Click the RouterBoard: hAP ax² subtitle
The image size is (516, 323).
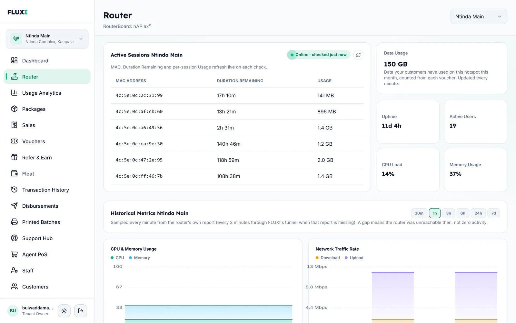[x=127, y=26]
